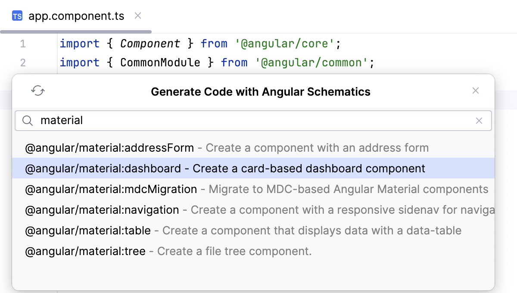517x293 pixels.
Task: Click the TypeScript file icon on the tab
Action: pos(17,16)
